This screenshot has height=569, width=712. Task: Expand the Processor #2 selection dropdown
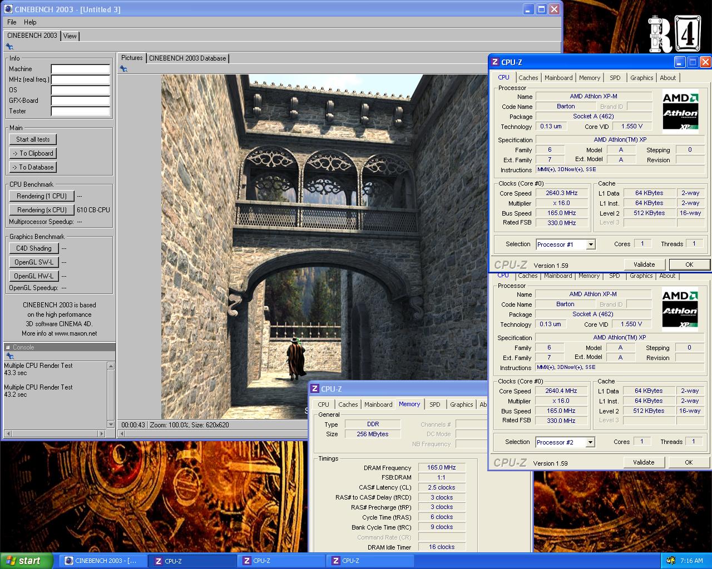tap(590, 442)
